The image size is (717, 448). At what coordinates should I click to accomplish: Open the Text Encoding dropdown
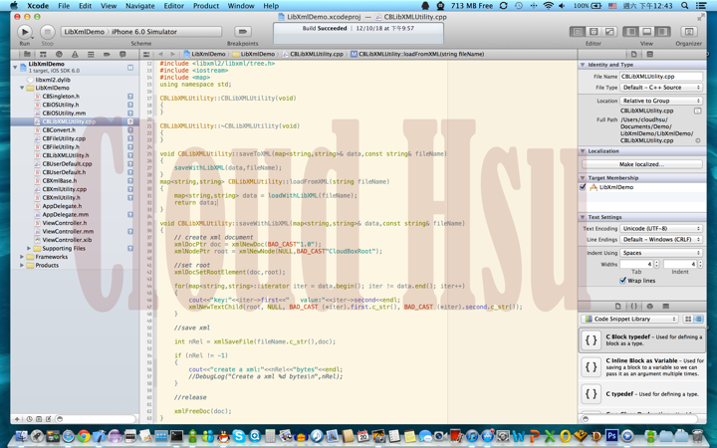pos(661,228)
